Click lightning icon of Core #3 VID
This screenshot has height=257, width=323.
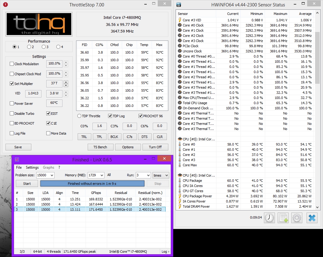coord(180,20)
